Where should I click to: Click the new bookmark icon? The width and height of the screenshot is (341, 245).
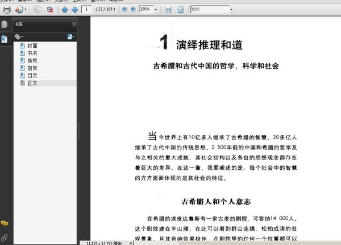coord(70,37)
